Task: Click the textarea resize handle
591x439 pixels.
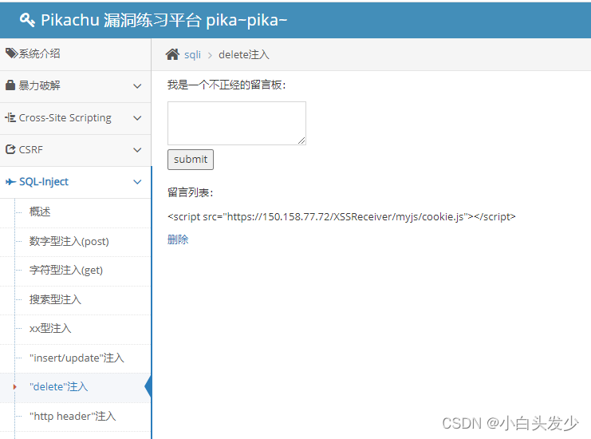Action: (301, 140)
